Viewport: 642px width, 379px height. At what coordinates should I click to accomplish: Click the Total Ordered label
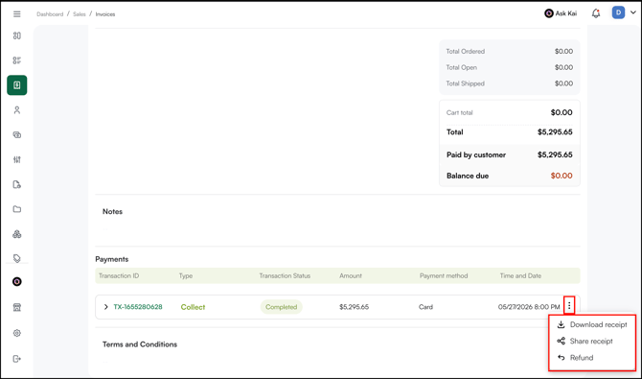(465, 51)
